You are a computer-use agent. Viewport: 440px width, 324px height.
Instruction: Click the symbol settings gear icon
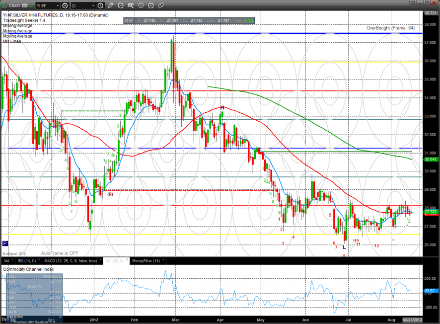[x=66, y=5]
